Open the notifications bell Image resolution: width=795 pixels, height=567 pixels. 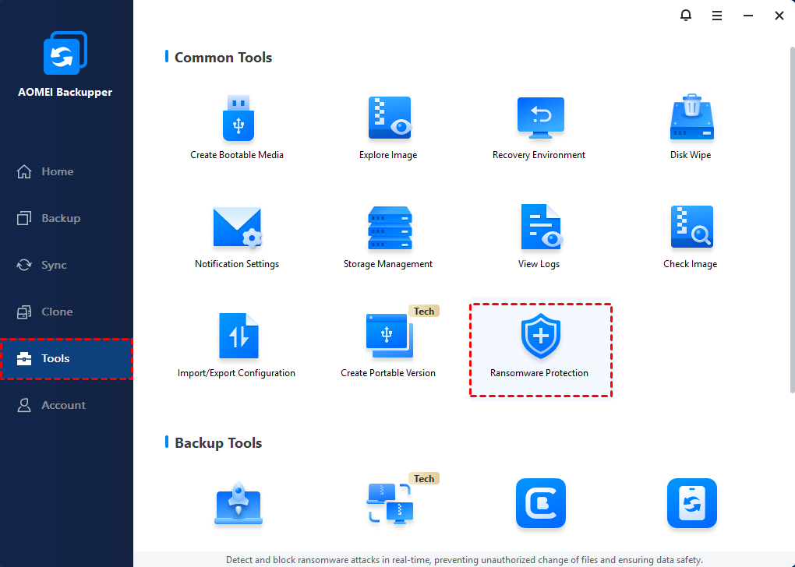click(x=685, y=16)
